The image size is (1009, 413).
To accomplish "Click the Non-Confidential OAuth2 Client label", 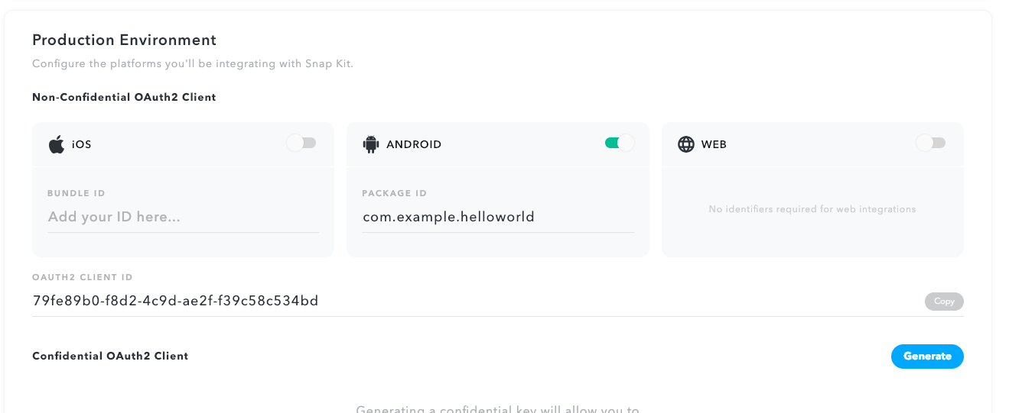I will (124, 97).
